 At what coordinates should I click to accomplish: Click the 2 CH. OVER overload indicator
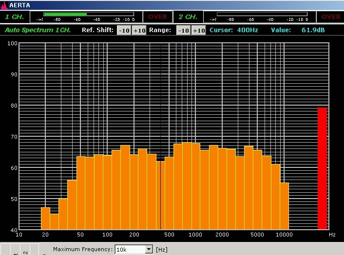point(331,17)
